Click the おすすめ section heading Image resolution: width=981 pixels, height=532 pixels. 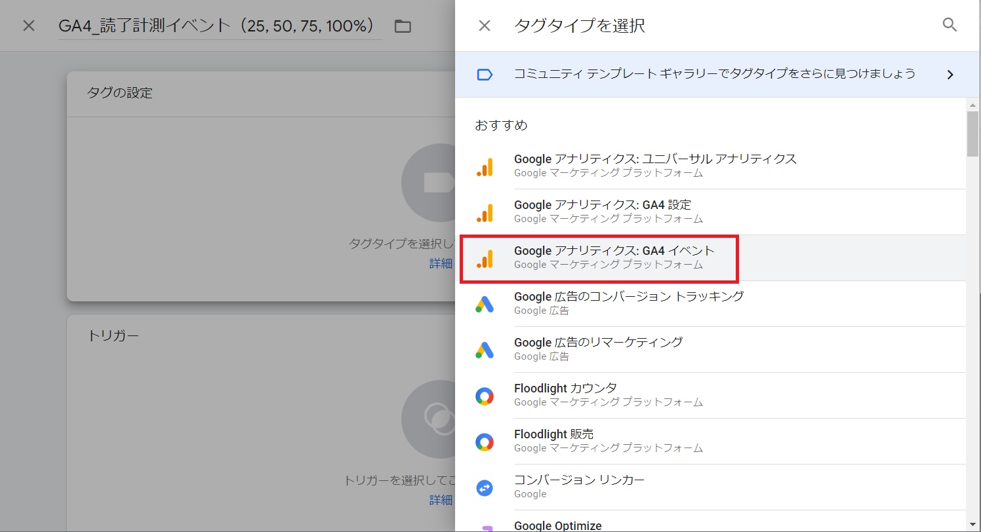[501, 124]
